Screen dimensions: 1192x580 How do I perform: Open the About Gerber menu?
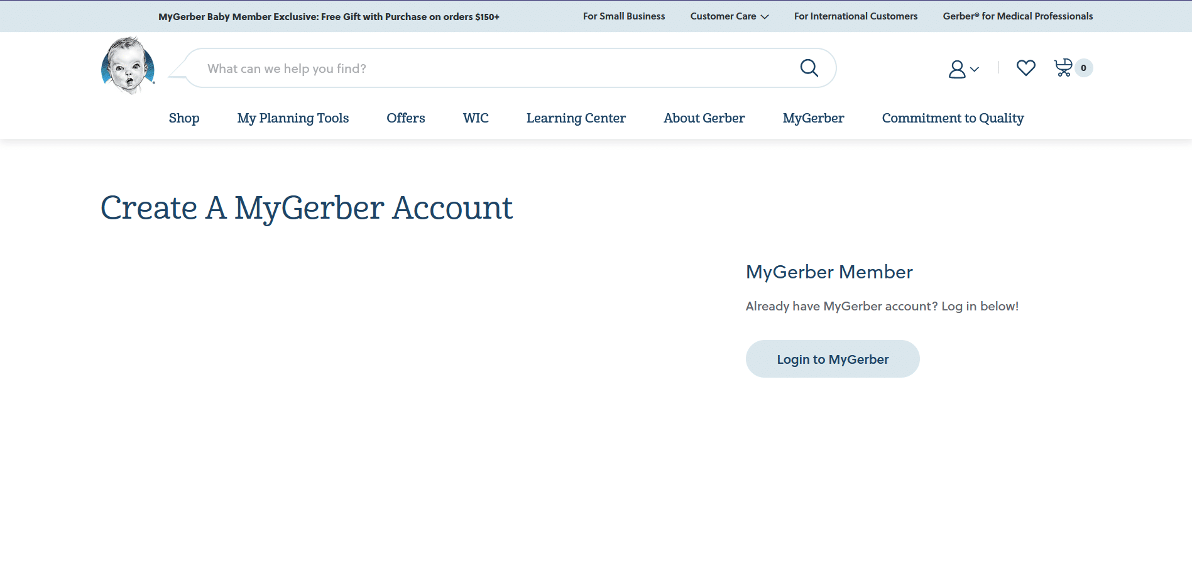(704, 118)
